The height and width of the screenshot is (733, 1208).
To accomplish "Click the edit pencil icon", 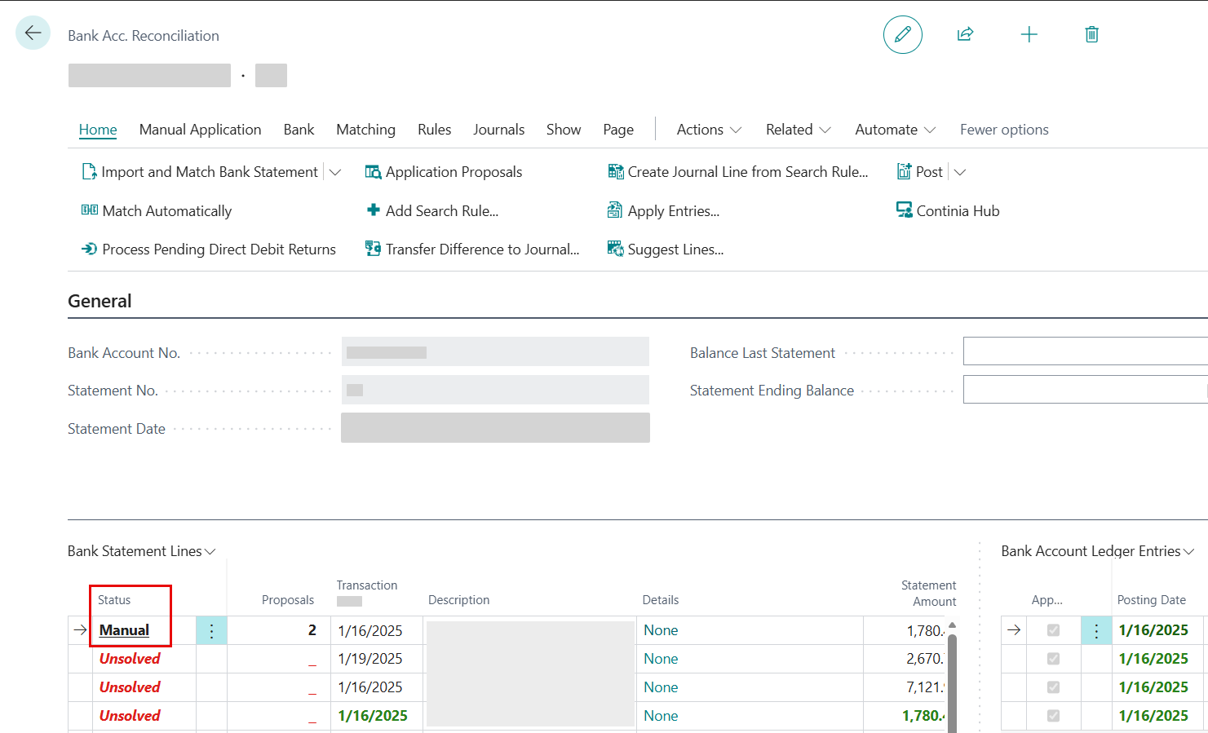I will coord(902,34).
